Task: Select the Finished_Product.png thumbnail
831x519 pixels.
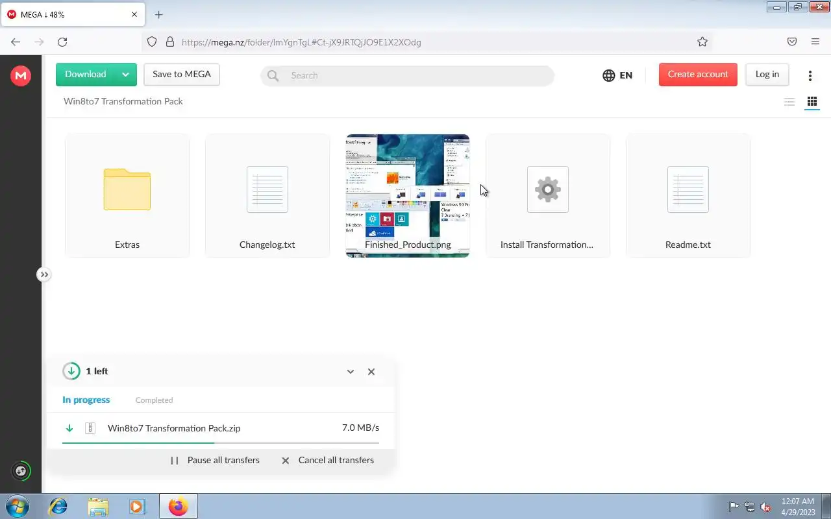Action: pos(408,196)
